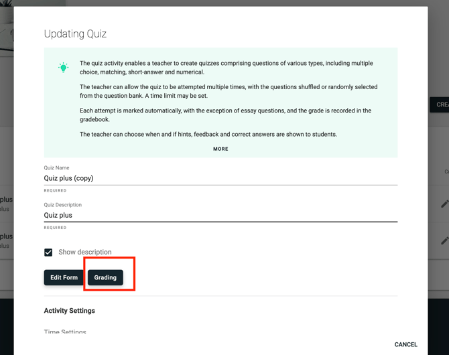The width and height of the screenshot is (449, 355).
Task: Click the lower pencil edit icon behind the dialog
Action: 445,240
